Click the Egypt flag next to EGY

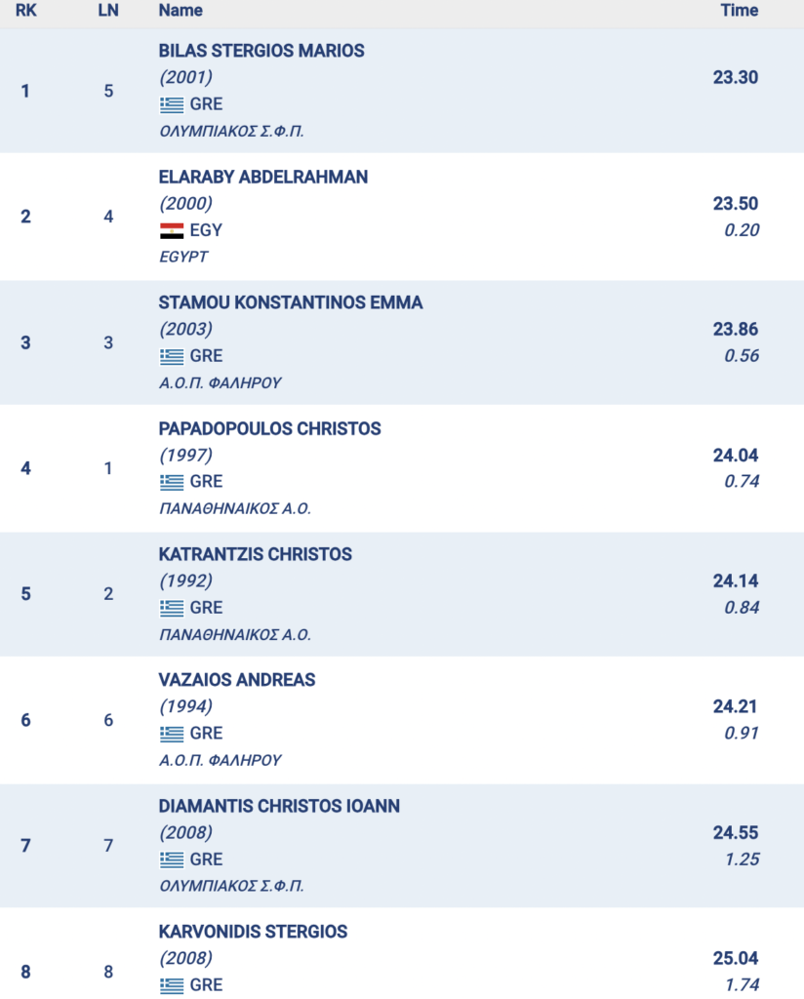click(172, 231)
